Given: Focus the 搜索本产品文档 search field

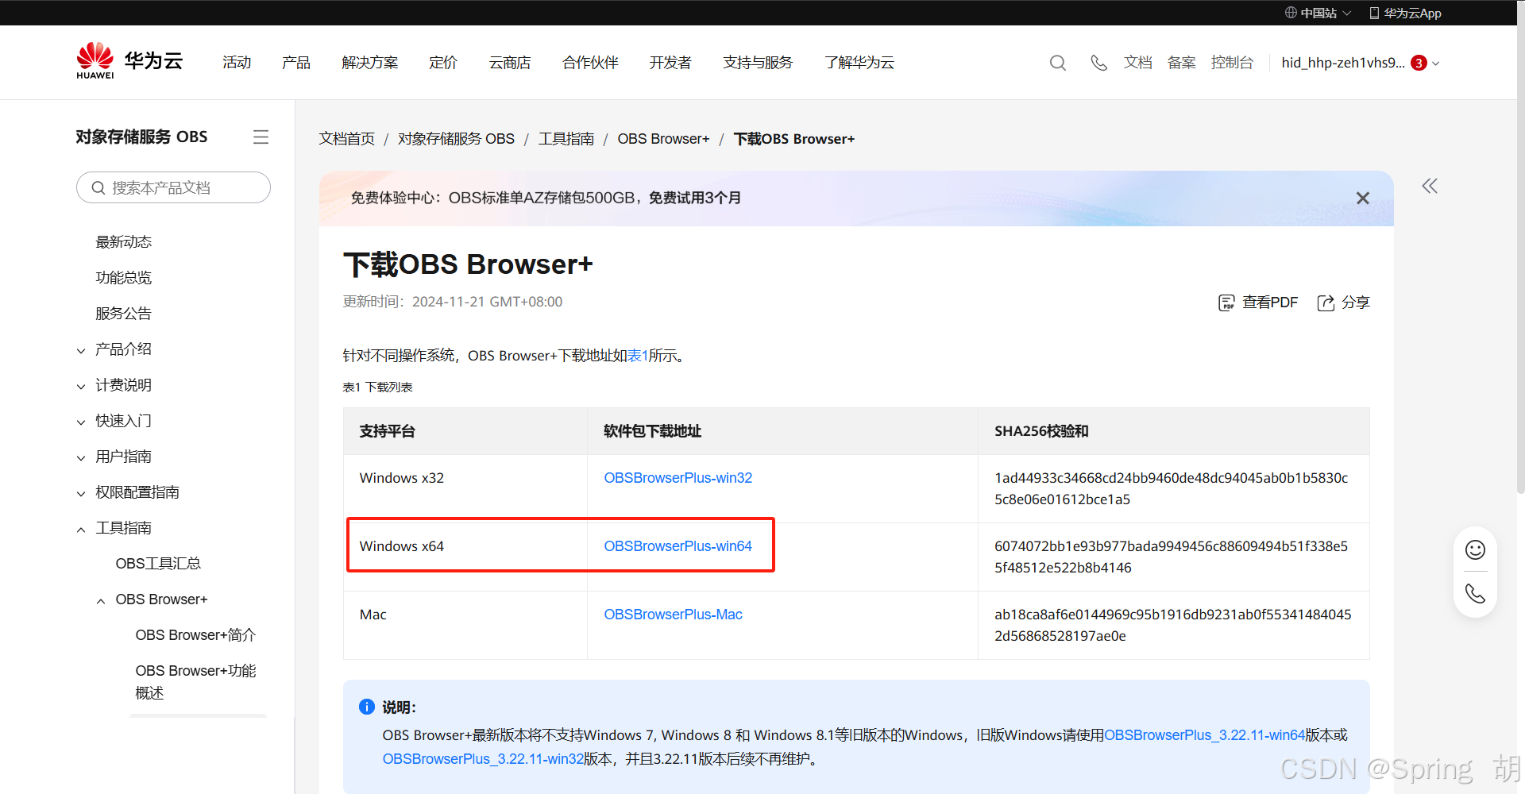Looking at the screenshot, I should pos(173,187).
